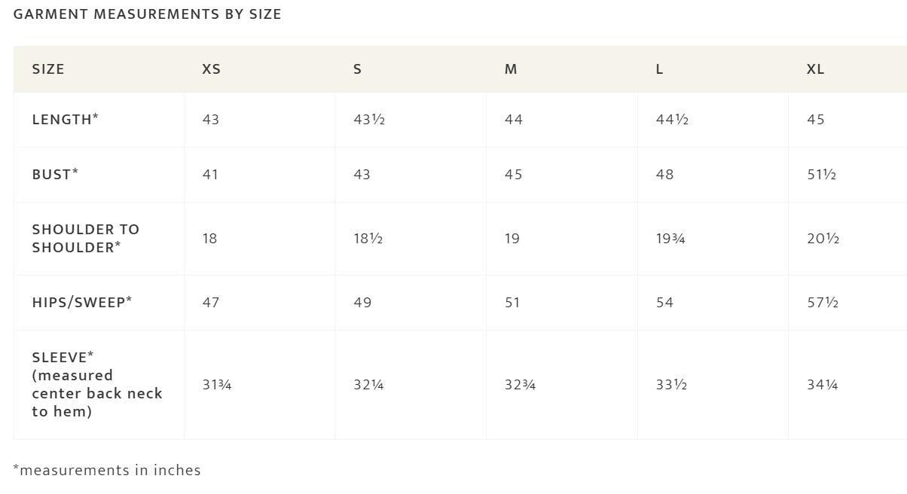The width and height of the screenshot is (907, 494).
Task: Click the SLEEVE* row label
Action: pyautogui.click(x=97, y=384)
